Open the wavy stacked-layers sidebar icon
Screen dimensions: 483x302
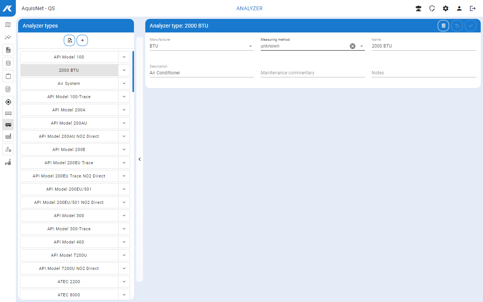pos(8,89)
